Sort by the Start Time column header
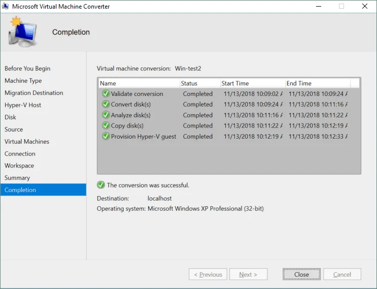 coord(253,83)
